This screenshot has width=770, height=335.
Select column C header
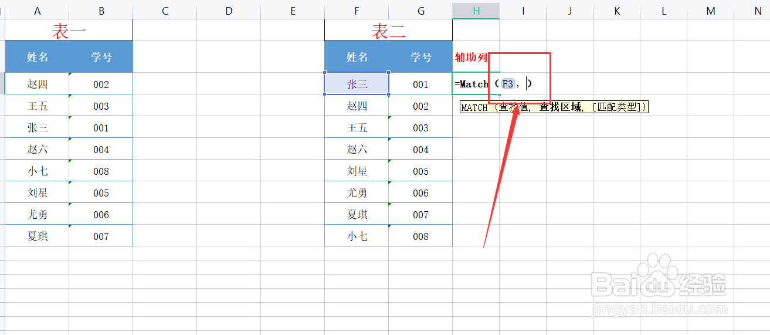tap(165, 11)
